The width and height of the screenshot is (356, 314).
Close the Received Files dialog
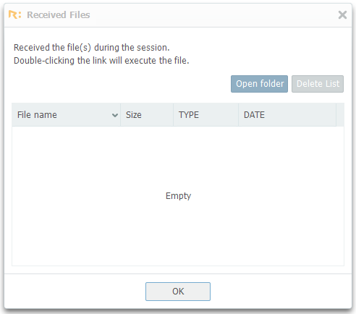pos(342,14)
